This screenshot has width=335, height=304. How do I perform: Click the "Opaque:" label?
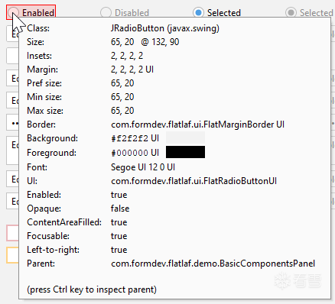click(x=44, y=209)
